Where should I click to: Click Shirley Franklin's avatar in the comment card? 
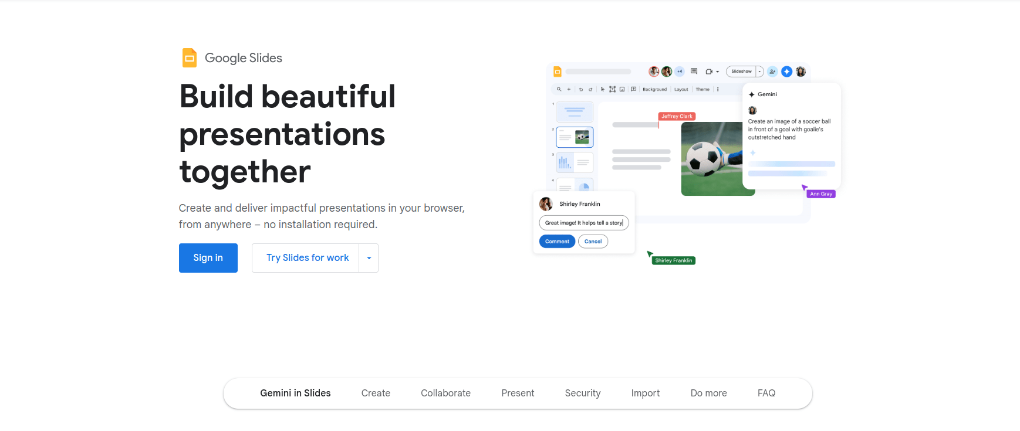(x=546, y=203)
